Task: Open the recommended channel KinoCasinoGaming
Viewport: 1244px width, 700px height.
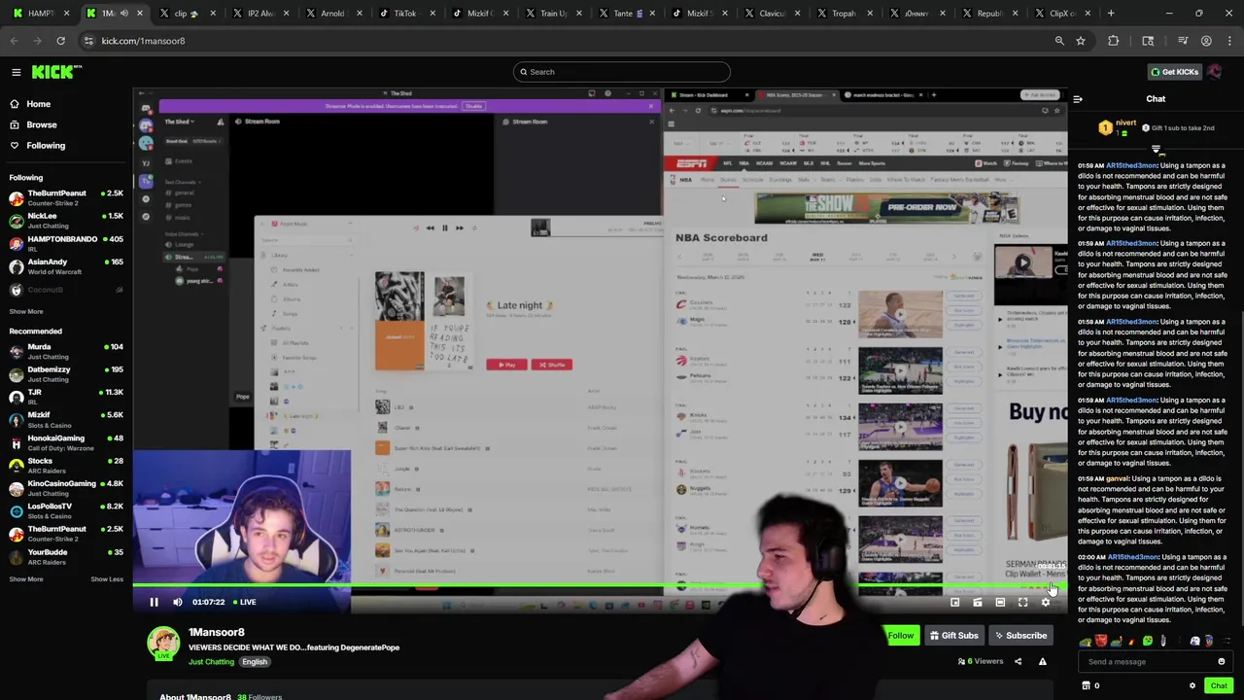Action: 66,488
